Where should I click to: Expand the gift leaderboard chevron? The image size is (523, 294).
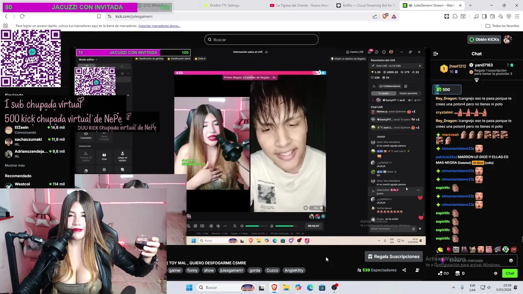pyautogui.click(x=476, y=80)
